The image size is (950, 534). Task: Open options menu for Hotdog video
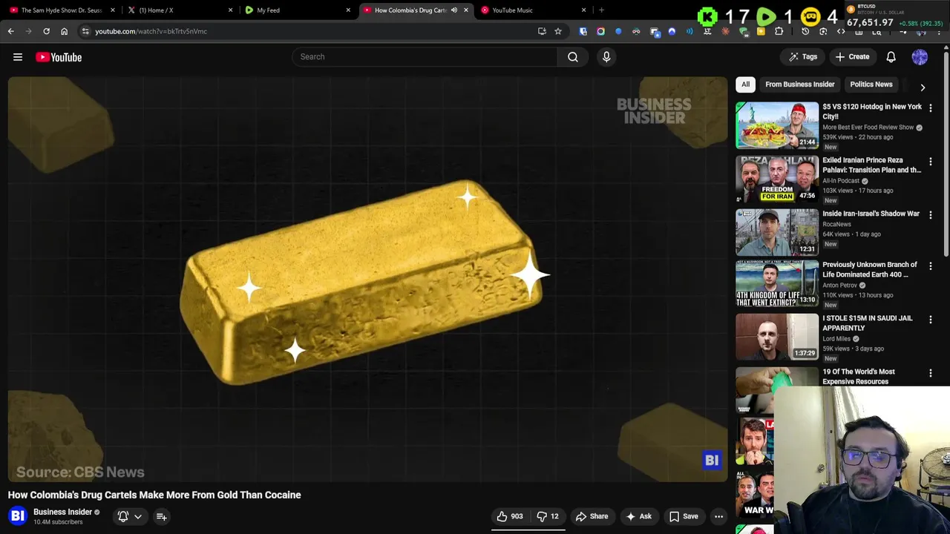(x=930, y=108)
